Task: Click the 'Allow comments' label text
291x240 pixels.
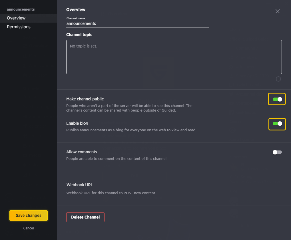Action: pos(82,152)
